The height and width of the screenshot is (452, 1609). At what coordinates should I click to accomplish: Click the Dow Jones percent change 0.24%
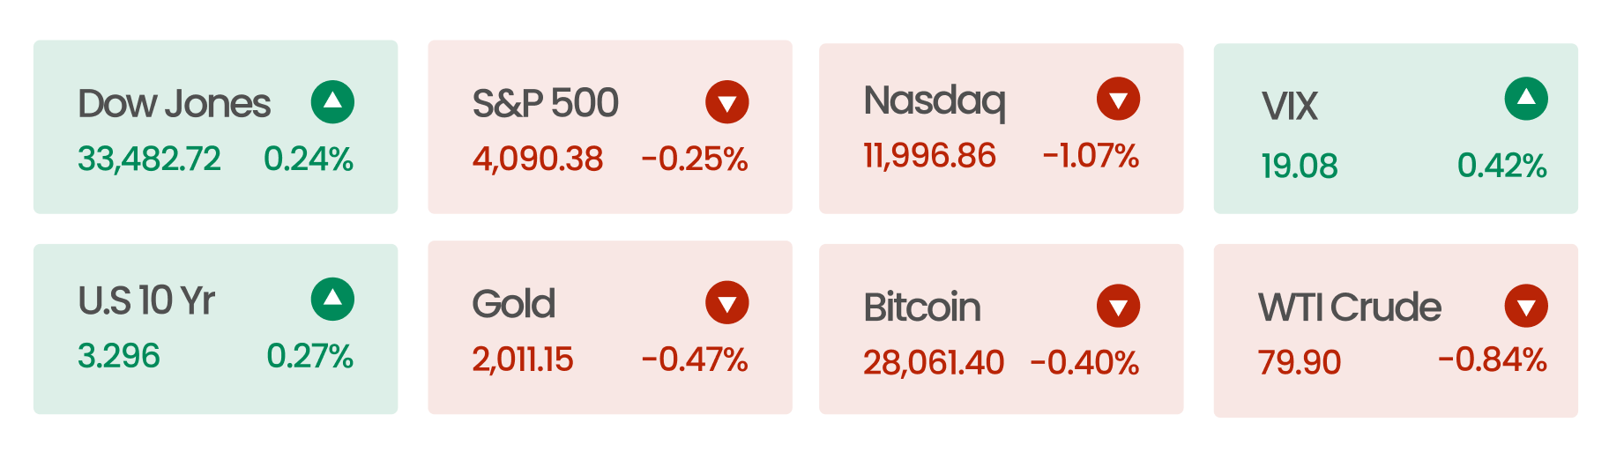pos(309,159)
